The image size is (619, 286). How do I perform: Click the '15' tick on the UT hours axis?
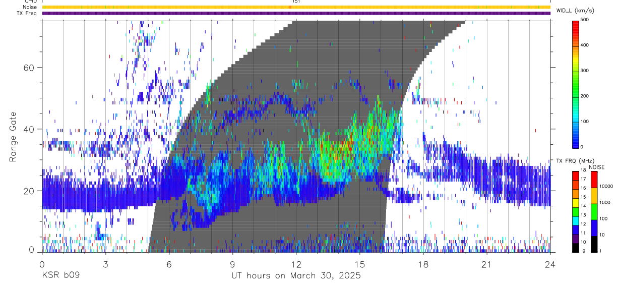click(359, 264)
